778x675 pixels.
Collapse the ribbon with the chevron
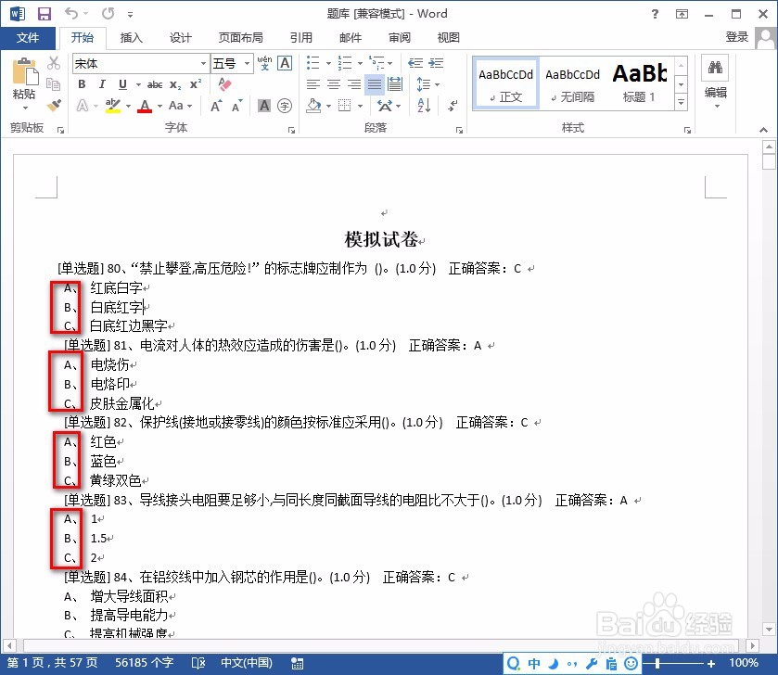pos(763,130)
